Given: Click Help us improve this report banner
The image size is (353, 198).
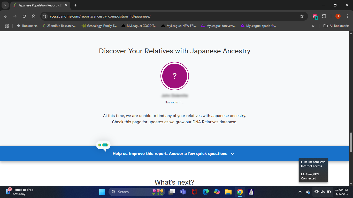Looking at the screenshot, I should tap(170, 154).
